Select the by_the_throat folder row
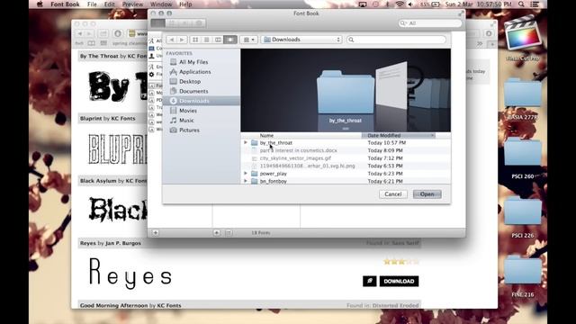 pyautogui.click(x=346, y=142)
